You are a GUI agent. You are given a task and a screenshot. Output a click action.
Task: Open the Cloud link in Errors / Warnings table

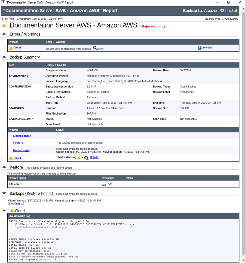pos(17,48)
